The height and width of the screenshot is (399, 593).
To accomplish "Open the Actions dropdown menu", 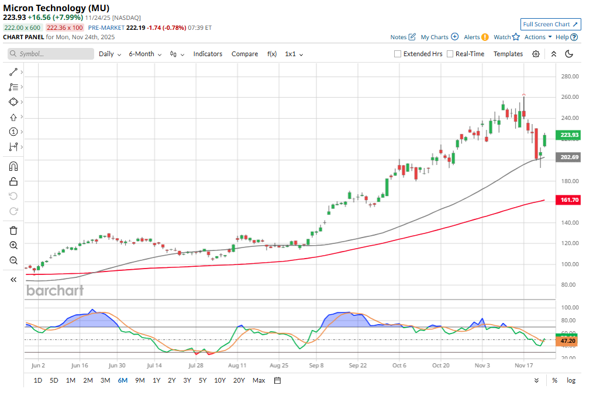I will 537,37.
